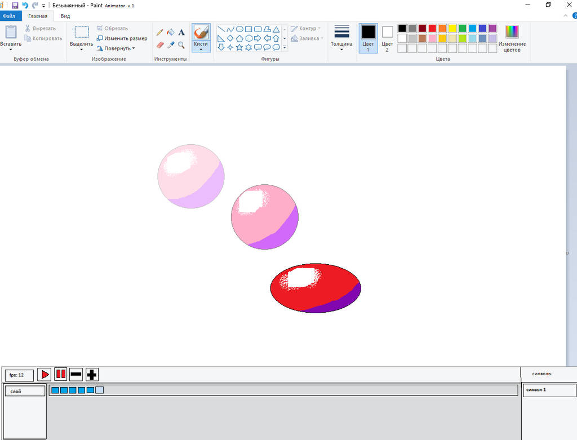Choose the five-point star shape

coord(239,47)
